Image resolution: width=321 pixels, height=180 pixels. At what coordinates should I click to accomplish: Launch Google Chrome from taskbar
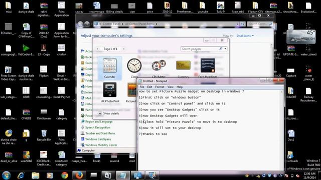[x=65, y=175]
